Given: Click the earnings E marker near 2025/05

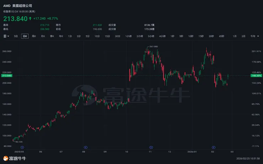Looking at the screenshot, I should 22,147.
